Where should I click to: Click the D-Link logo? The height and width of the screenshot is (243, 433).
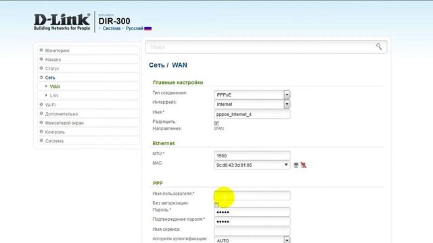coord(62,22)
